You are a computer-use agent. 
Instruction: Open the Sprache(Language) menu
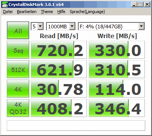[87, 12]
